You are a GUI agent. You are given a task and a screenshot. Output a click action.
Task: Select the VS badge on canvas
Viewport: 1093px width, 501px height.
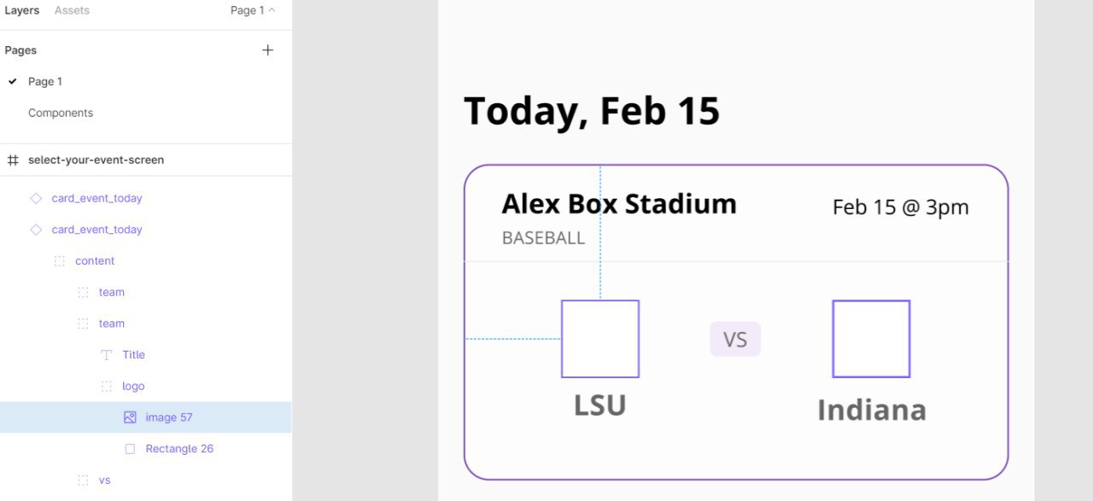(x=735, y=340)
